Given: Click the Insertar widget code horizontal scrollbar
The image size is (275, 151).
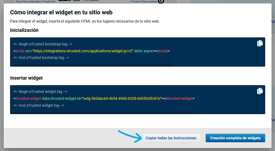Looking at the screenshot, I should tap(104, 113).
